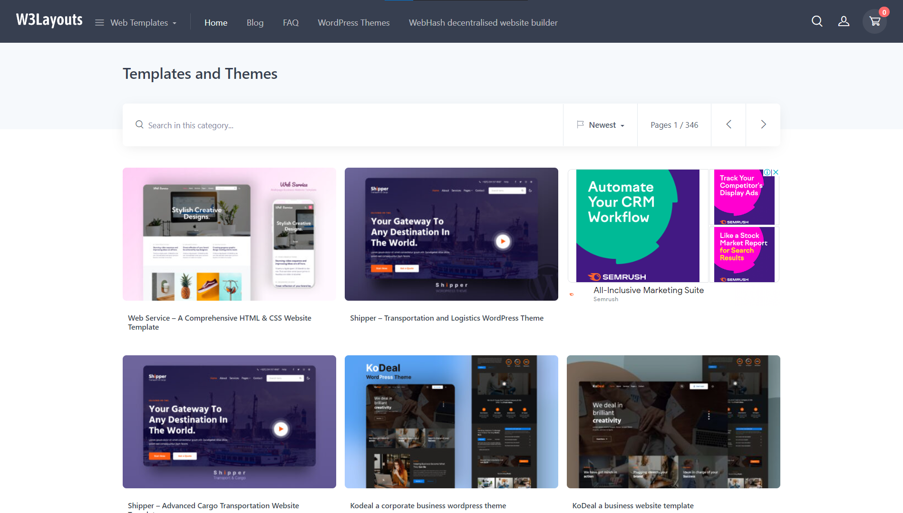The height and width of the screenshot is (513, 903).
Task: Open the search magnifier in the header
Action: (817, 21)
